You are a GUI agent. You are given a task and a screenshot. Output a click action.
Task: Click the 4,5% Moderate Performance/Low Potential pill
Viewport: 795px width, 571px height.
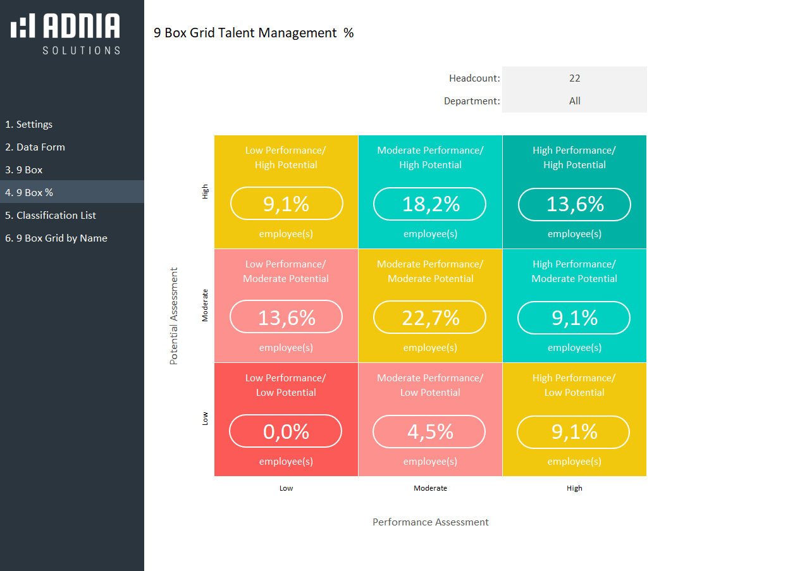tap(429, 431)
